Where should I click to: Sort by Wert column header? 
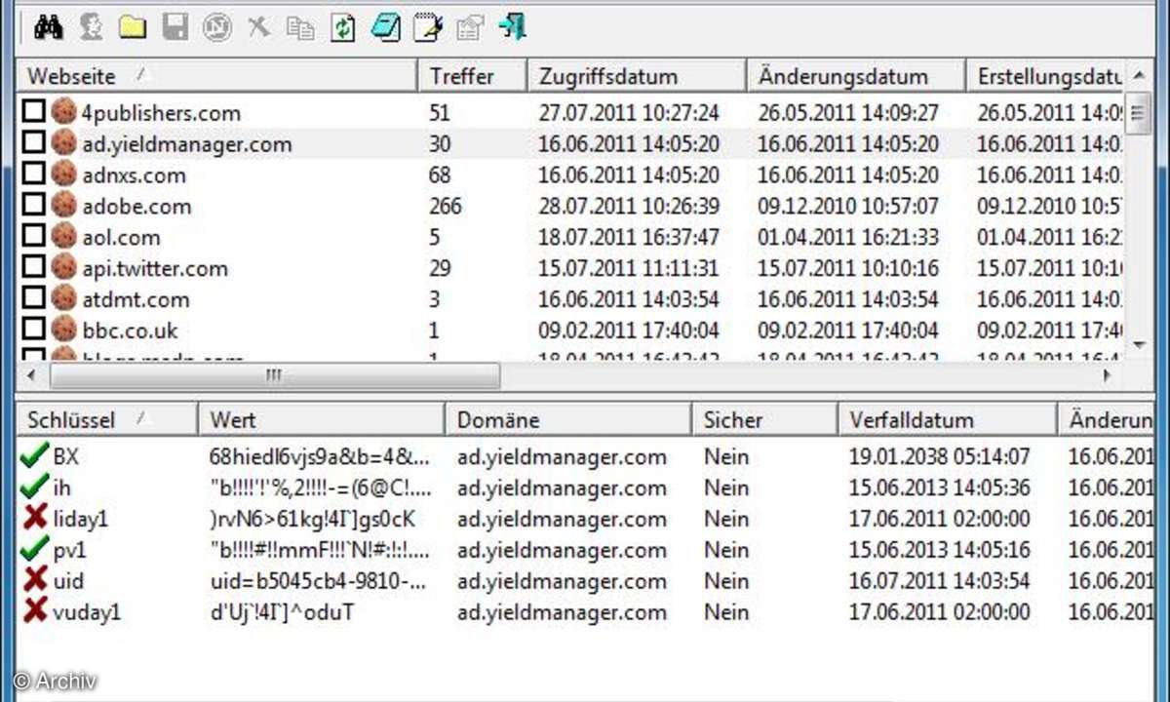322,420
